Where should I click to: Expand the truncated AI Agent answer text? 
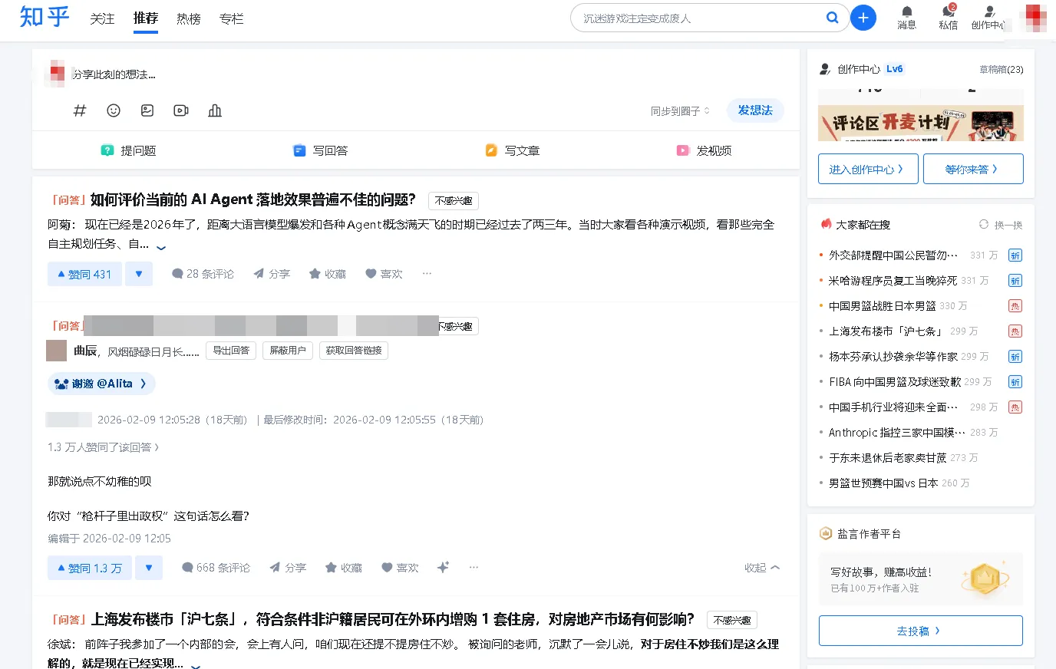pos(161,247)
